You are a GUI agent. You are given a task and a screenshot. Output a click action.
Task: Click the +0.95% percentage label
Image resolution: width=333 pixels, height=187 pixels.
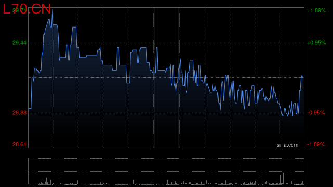316,43
